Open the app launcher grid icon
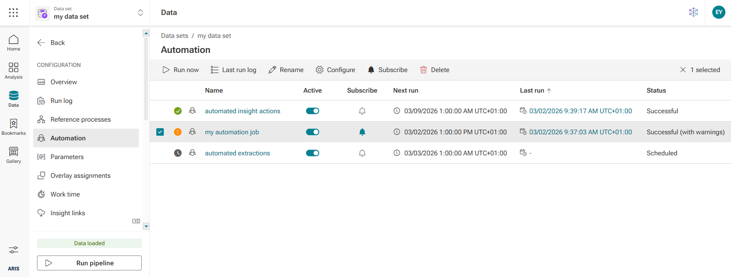731x277 pixels. 14,13
